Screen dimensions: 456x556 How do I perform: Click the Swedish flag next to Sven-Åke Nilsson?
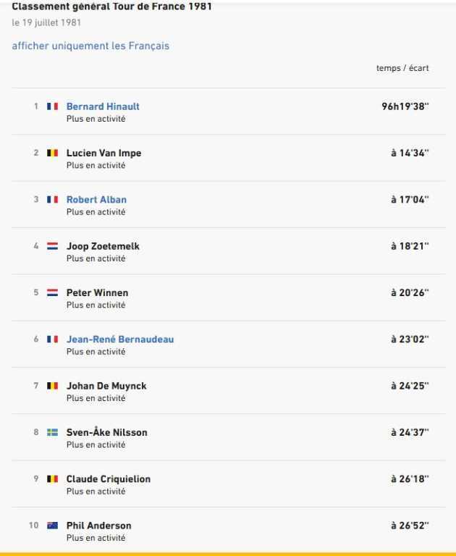tap(52, 432)
